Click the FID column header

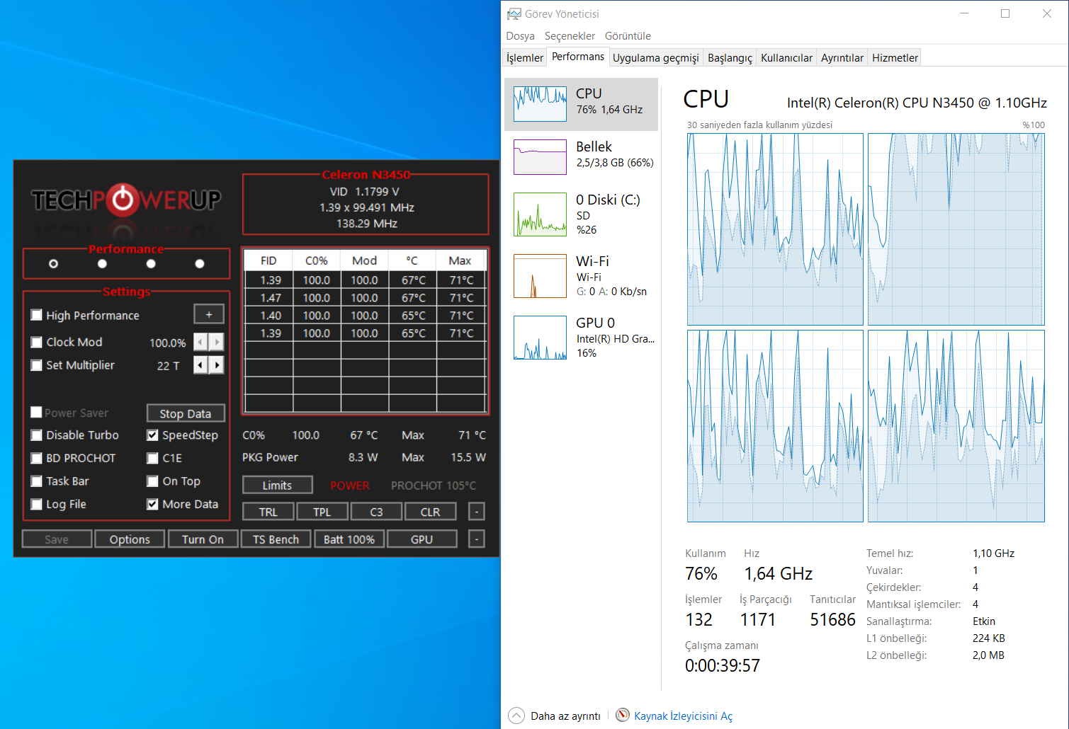click(268, 260)
